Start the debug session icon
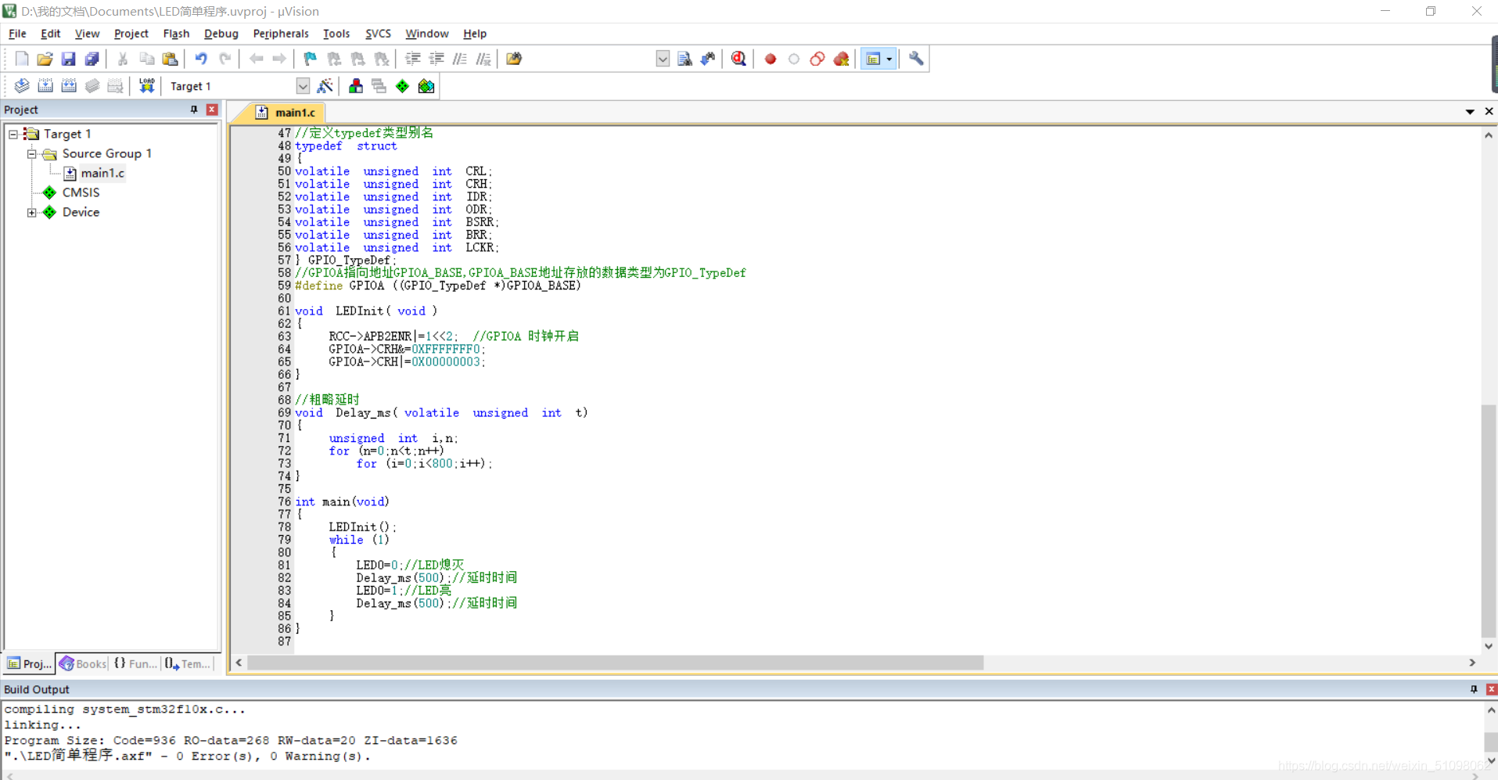Image resolution: width=1498 pixels, height=780 pixels. click(x=738, y=59)
